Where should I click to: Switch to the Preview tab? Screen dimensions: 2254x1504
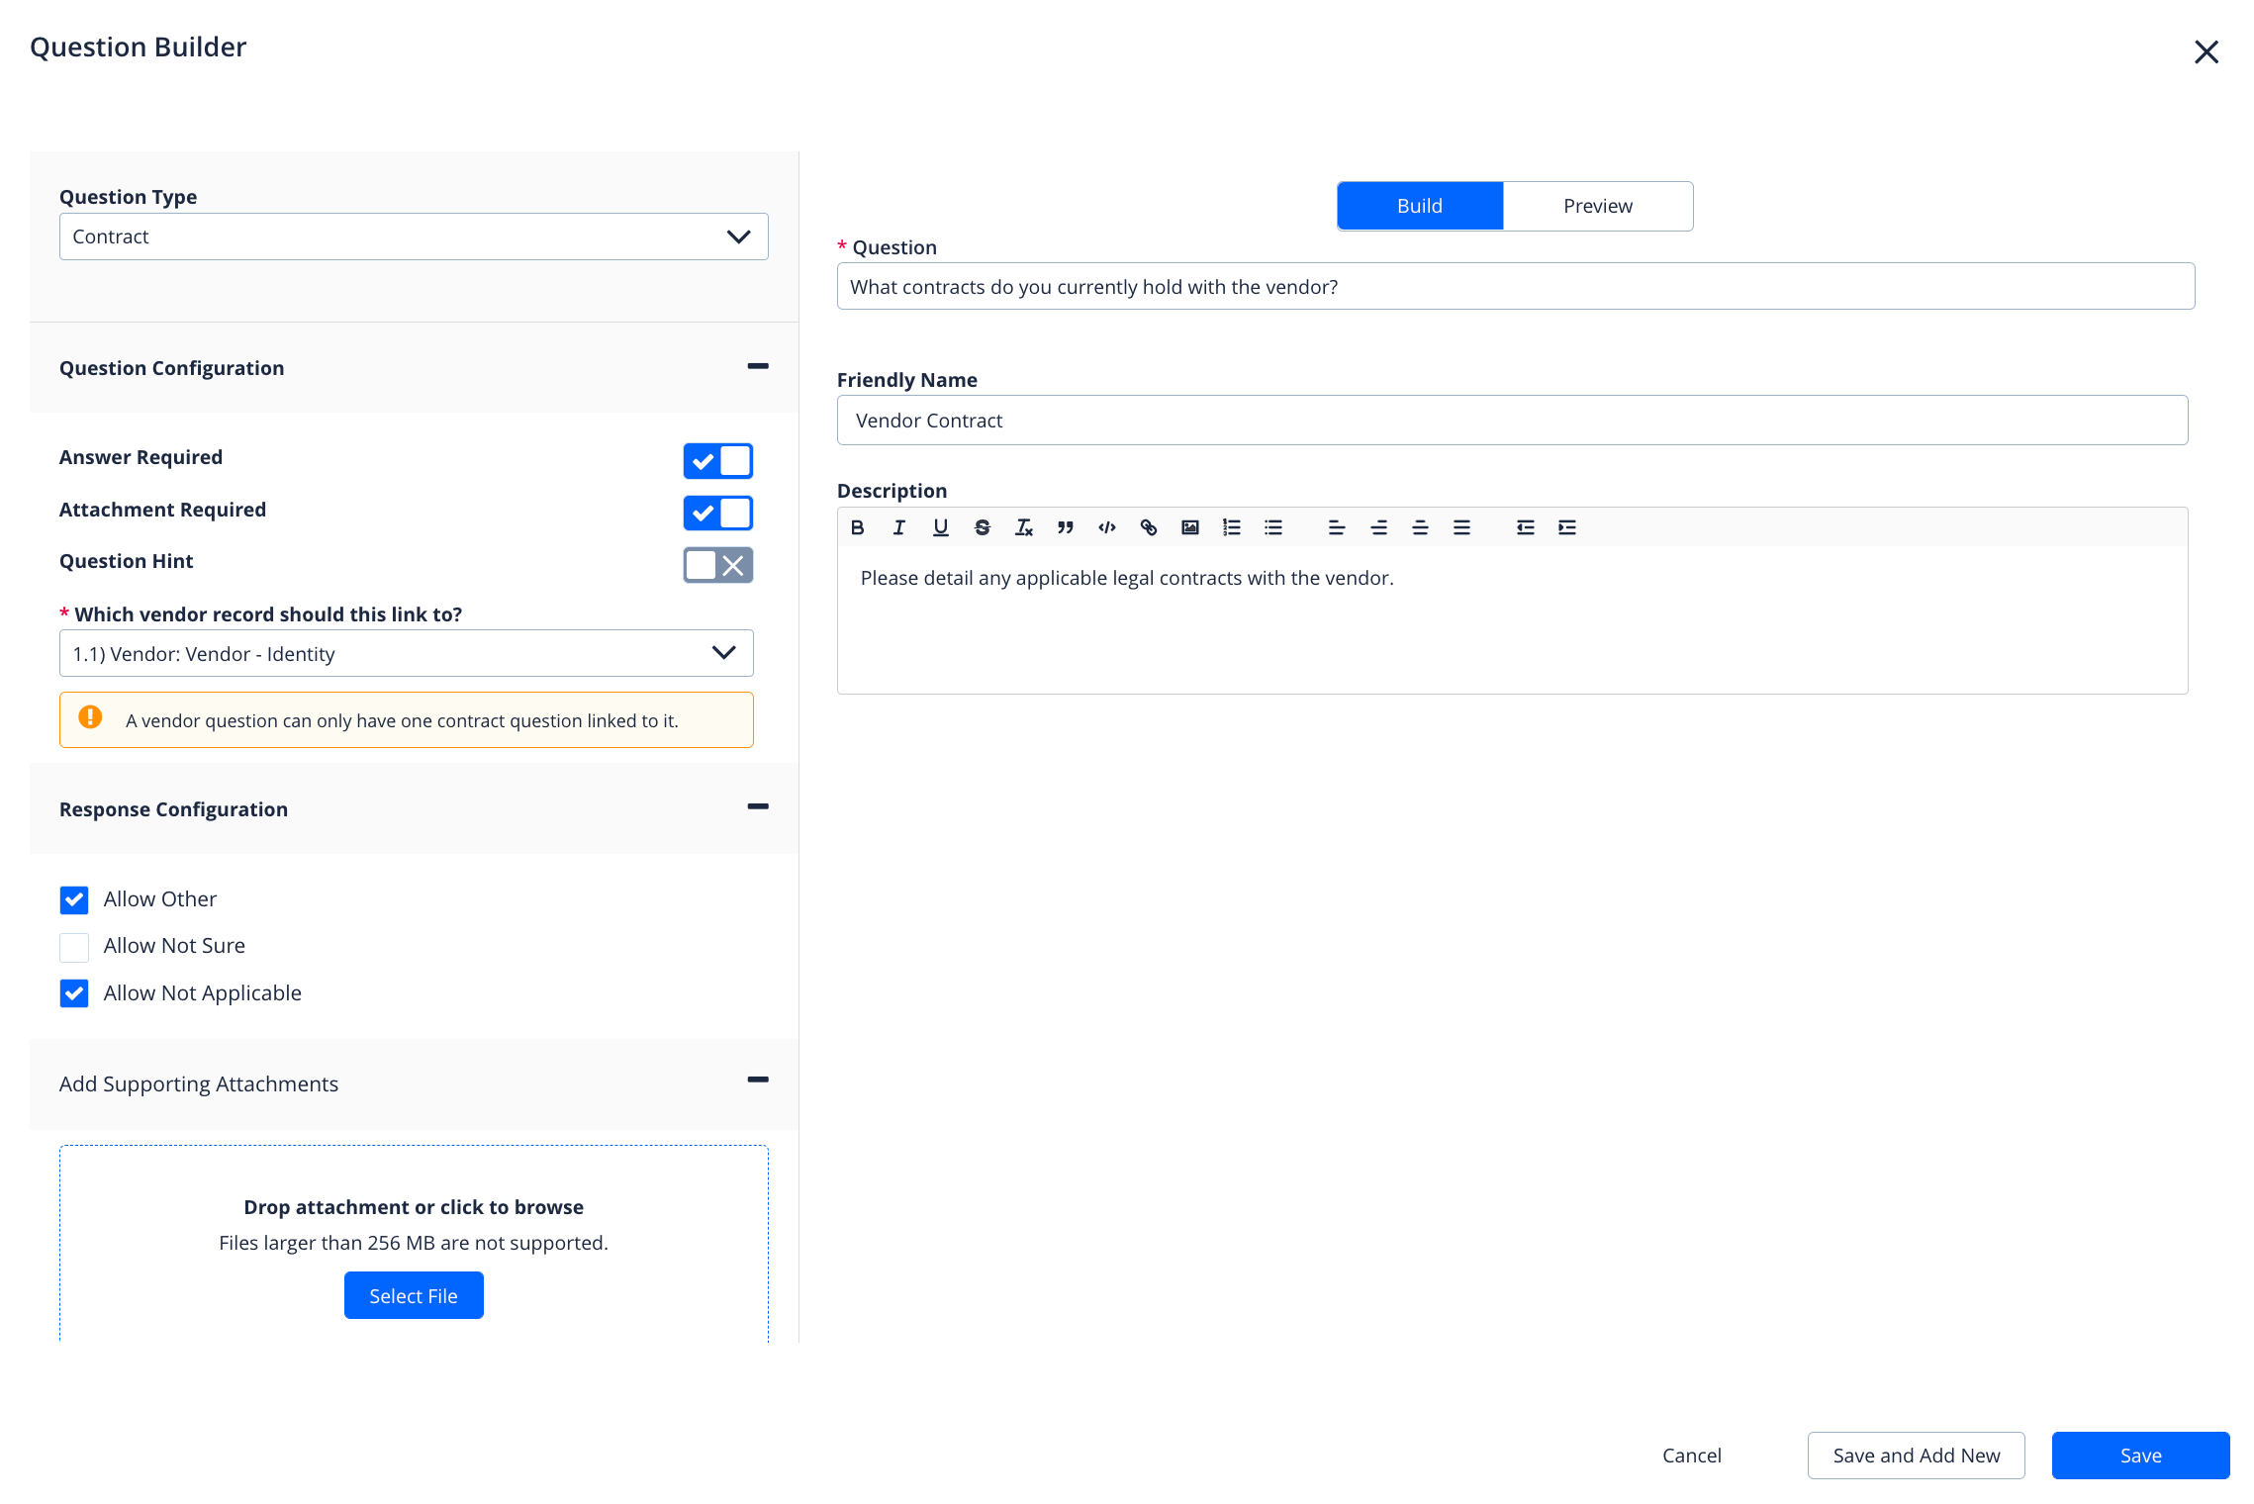(1597, 206)
